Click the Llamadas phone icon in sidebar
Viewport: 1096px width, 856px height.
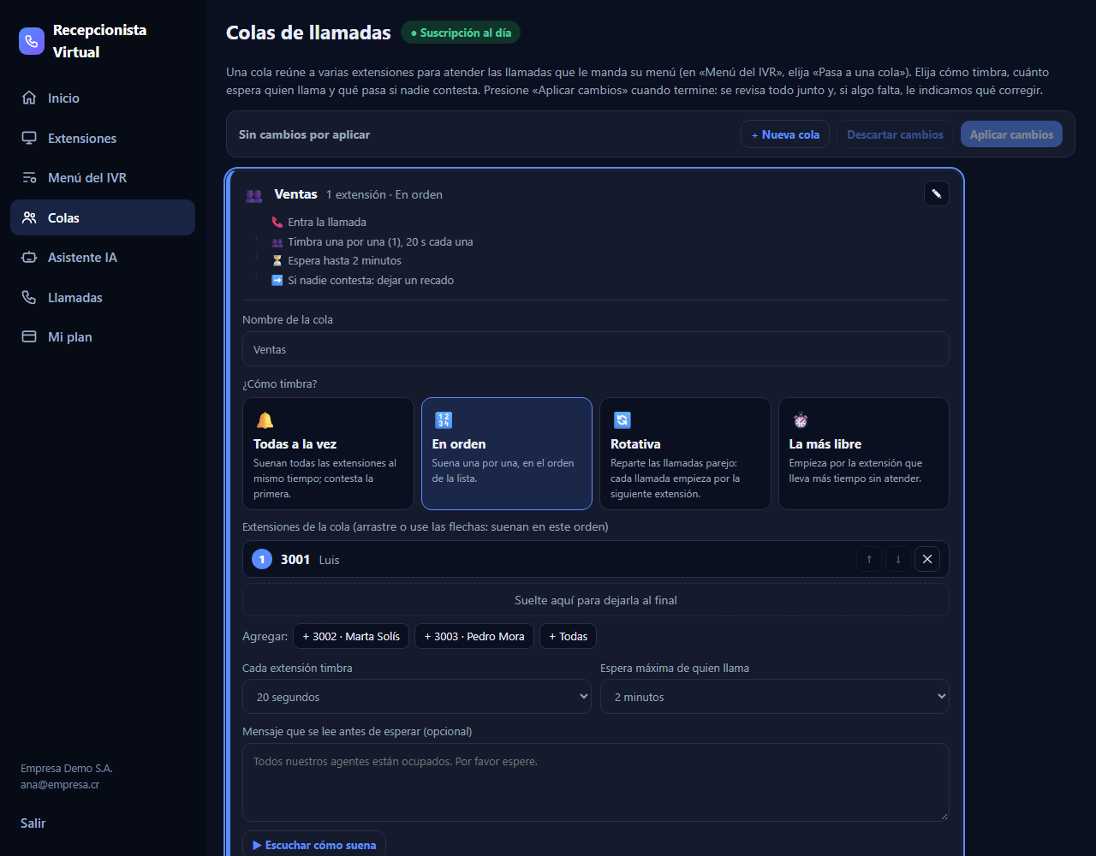point(29,297)
